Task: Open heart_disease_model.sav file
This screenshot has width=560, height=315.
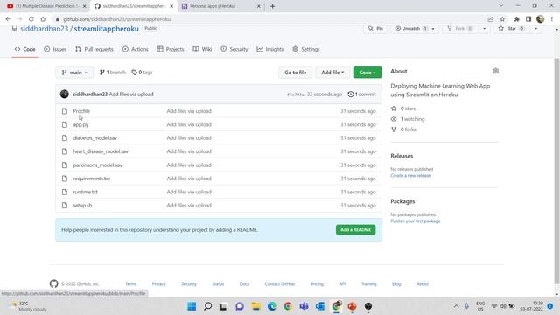Action: coord(101,151)
